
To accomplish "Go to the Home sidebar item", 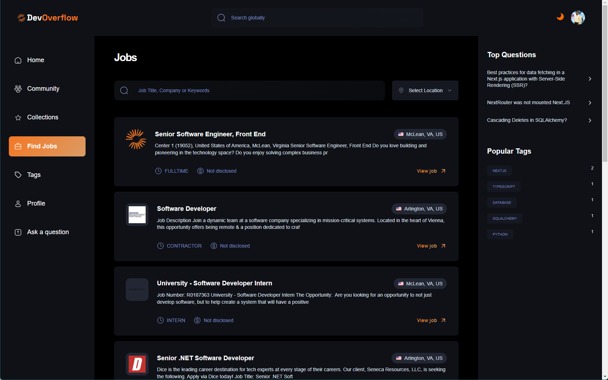I will 47,60.
